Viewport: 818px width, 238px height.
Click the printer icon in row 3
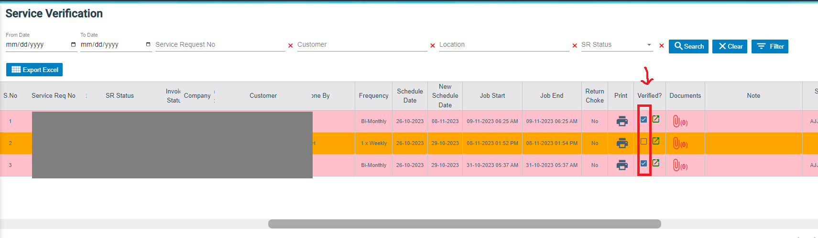pos(622,165)
